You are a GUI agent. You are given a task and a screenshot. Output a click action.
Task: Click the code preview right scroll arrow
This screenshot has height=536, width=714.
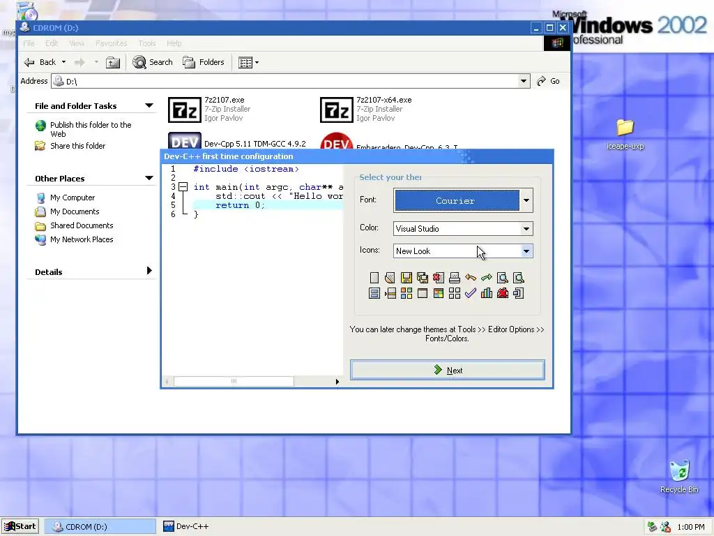click(x=337, y=382)
